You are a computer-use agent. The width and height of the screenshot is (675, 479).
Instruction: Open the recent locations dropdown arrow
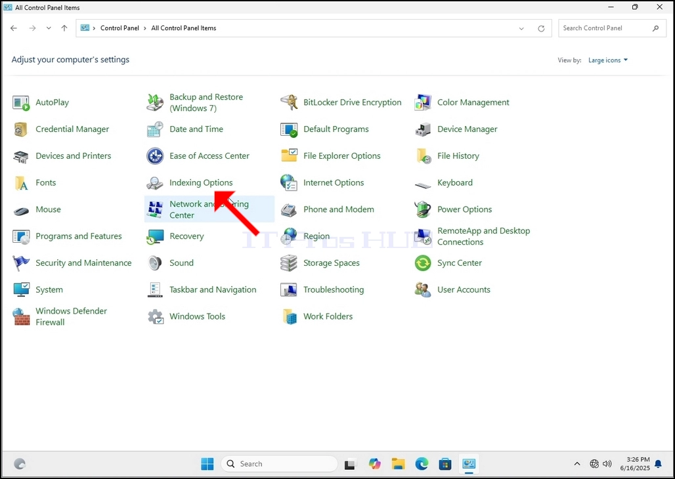click(x=49, y=28)
